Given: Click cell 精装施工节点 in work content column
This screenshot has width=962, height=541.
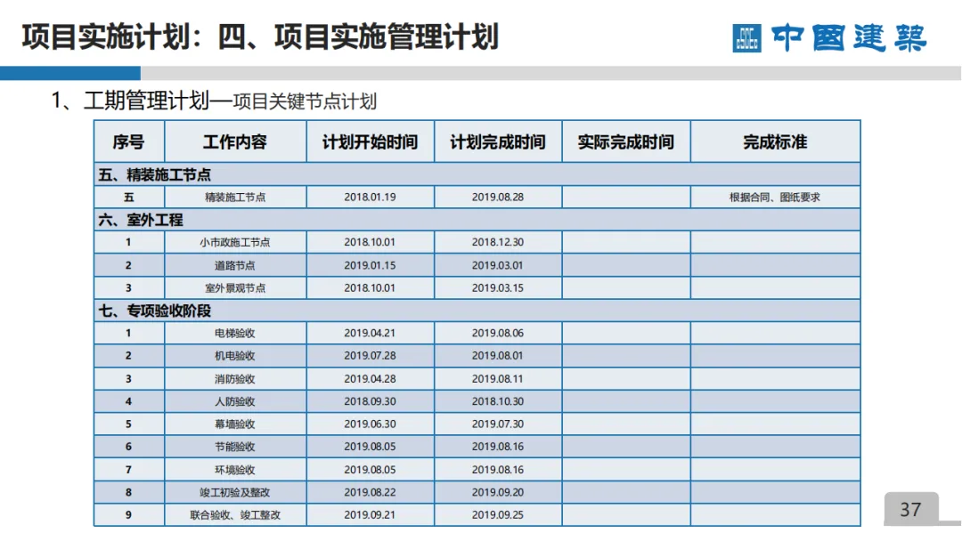Looking at the screenshot, I should pos(235,198).
